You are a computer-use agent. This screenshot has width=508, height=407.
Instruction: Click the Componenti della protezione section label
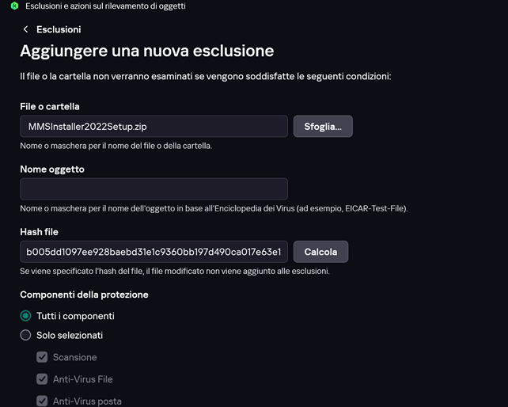pos(84,295)
